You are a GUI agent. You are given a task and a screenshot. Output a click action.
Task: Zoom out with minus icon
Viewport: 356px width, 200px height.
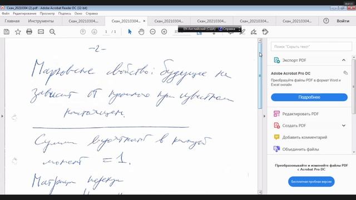pos(152,32)
